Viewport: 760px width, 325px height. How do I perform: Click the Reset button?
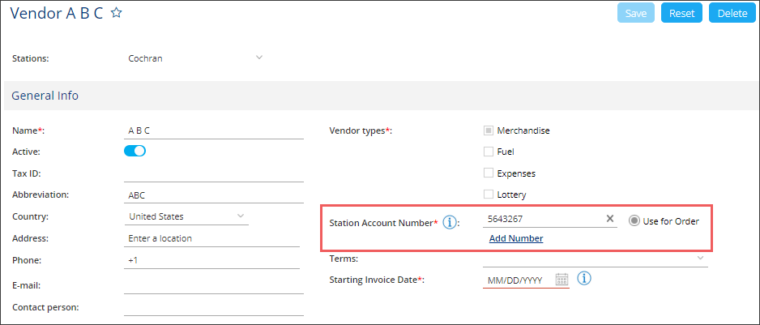pyautogui.click(x=681, y=13)
